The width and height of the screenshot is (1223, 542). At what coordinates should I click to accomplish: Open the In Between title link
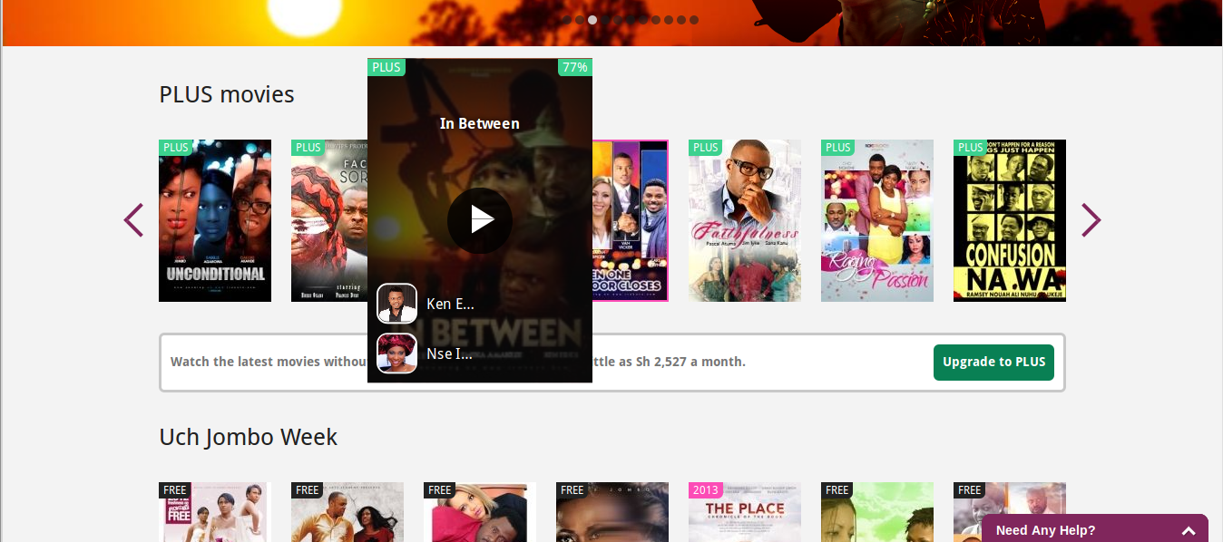(480, 123)
